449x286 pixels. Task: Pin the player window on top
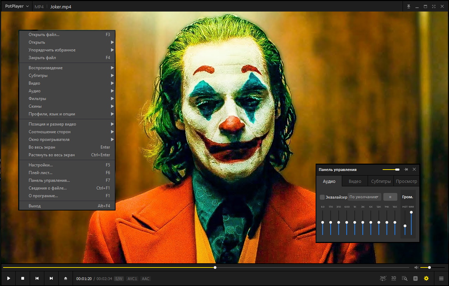408,6
